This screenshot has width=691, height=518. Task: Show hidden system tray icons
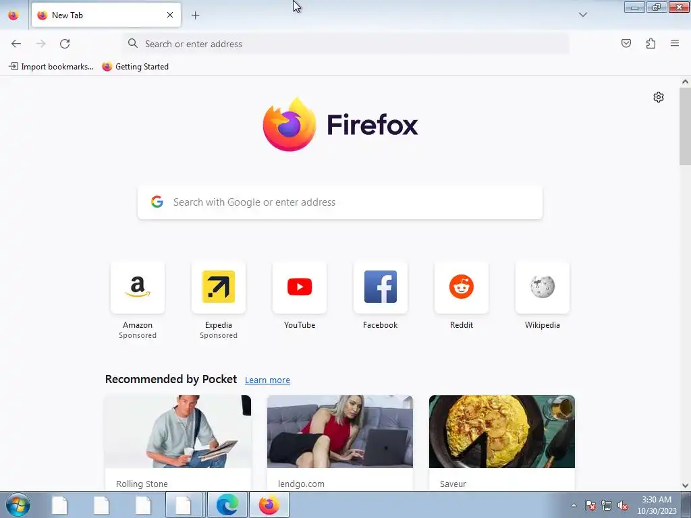574,505
